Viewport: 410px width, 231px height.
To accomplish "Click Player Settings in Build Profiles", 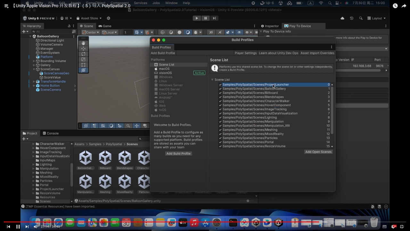I will (246, 53).
